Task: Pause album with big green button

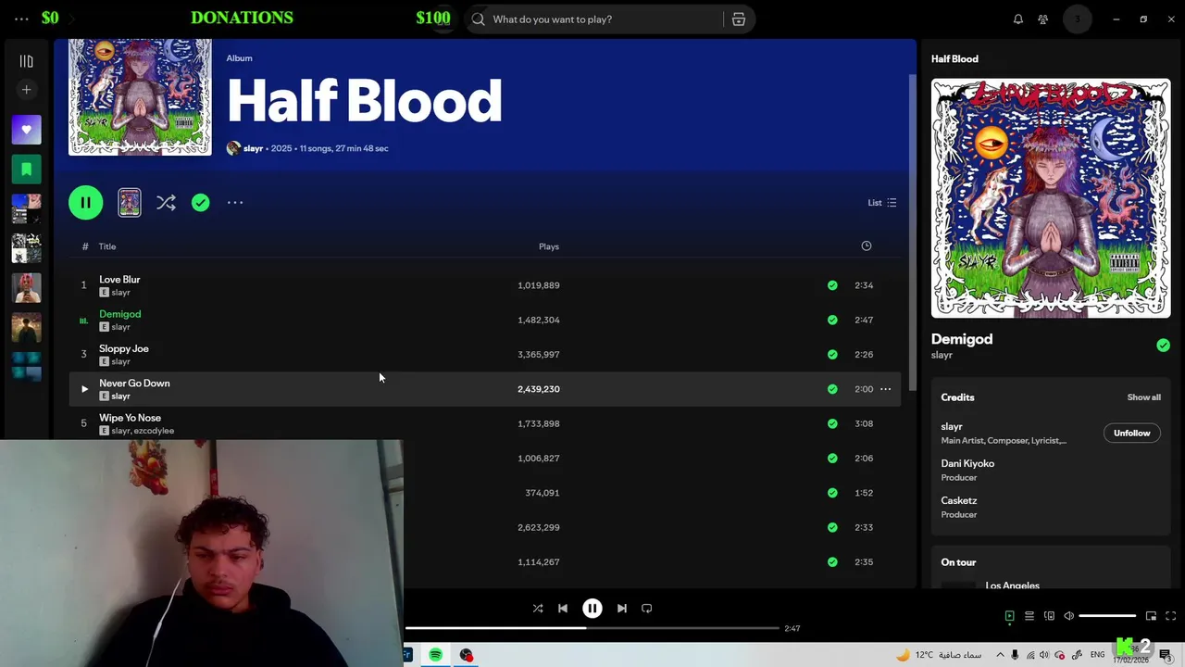Action: coord(85,202)
